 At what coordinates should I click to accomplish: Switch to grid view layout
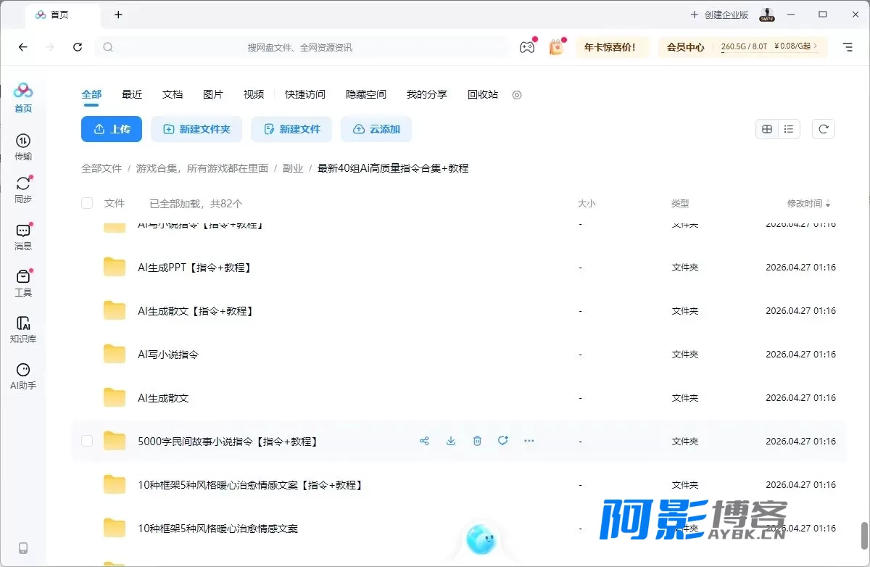coord(767,129)
